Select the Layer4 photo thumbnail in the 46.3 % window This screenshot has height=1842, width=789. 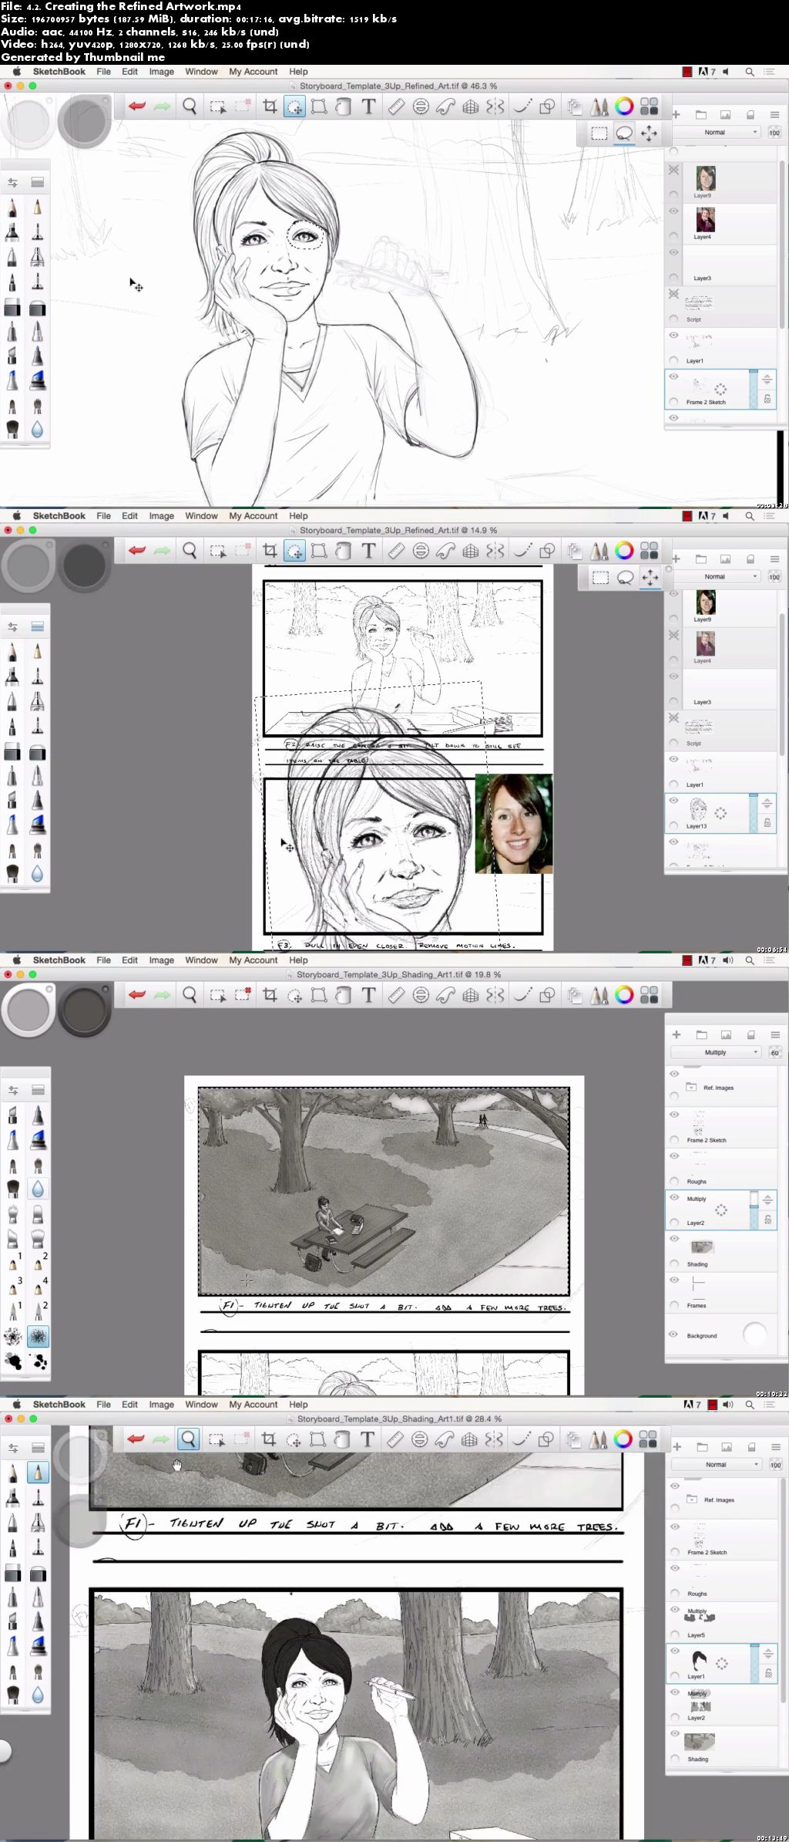[x=705, y=221]
